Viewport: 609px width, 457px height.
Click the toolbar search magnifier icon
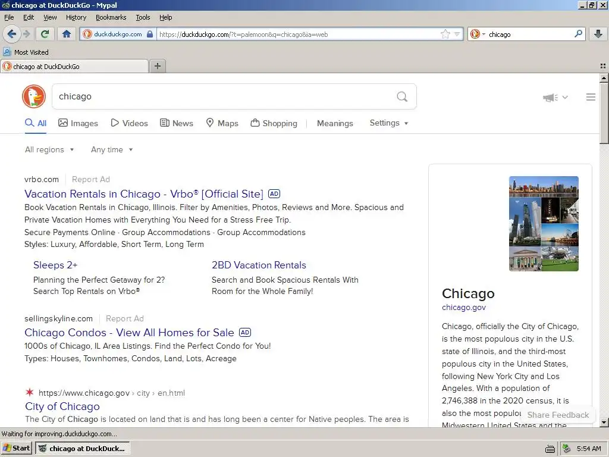pyautogui.click(x=578, y=34)
